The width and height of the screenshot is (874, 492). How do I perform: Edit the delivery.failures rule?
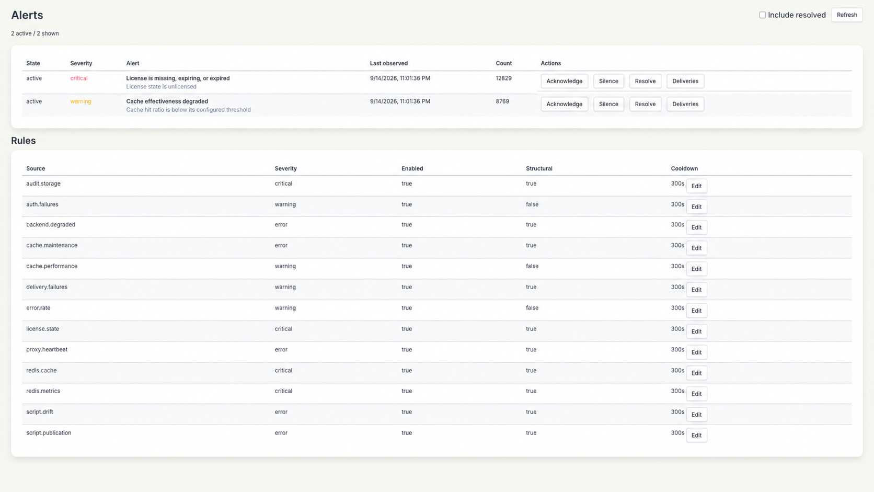(x=696, y=290)
